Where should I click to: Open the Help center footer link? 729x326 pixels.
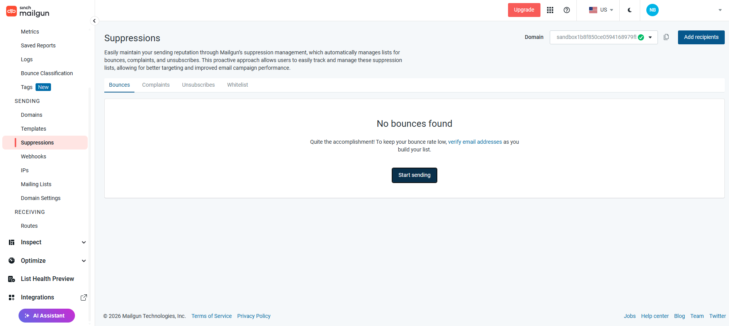point(655,316)
